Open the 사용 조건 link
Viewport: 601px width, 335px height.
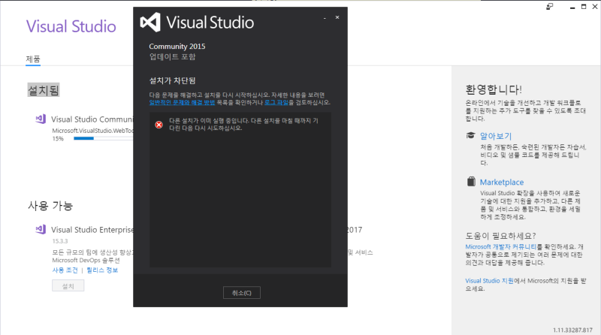(65, 270)
